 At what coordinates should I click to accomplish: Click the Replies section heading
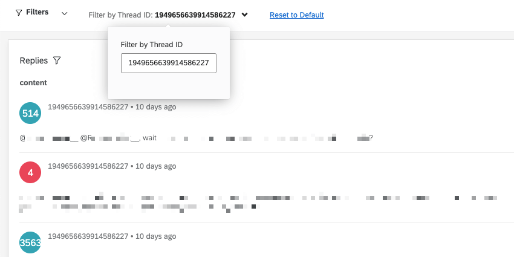point(33,60)
